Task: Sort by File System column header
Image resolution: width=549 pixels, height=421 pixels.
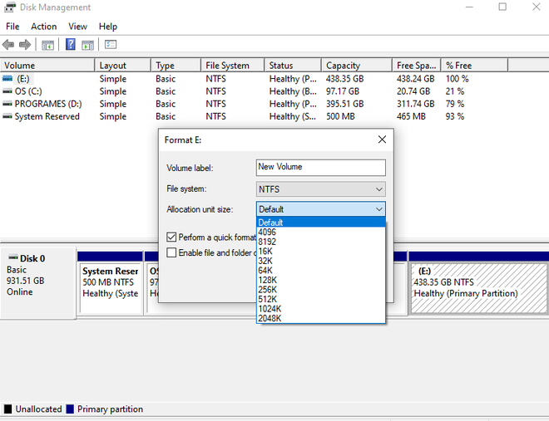Action: coord(233,66)
